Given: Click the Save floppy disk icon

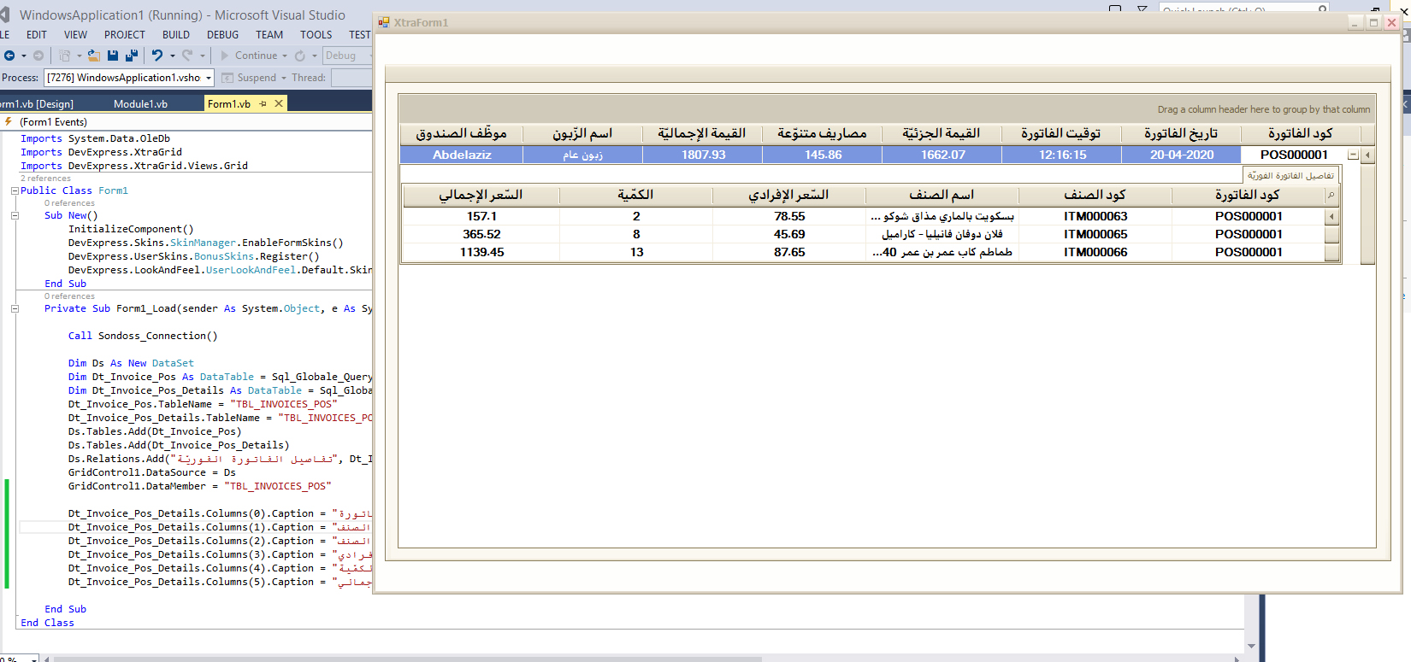Looking at the screenshot, I should point(113,56).
